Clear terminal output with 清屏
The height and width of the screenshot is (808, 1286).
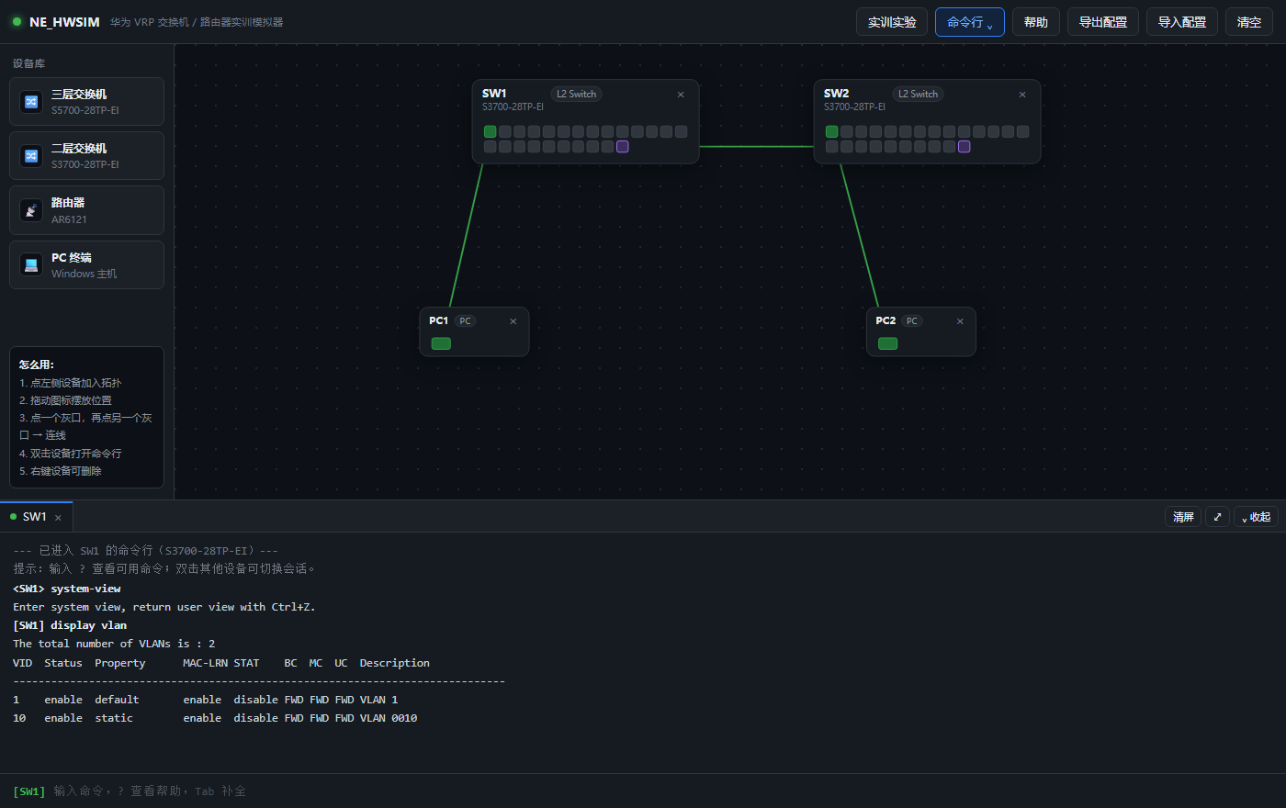(x=1183, y=517)
